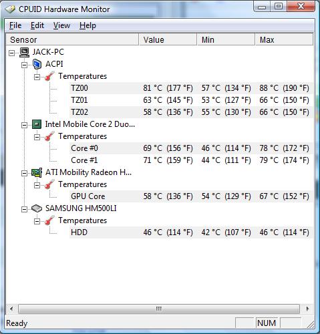Collapse the JACK-PC root node

pyautogui.click(x=11, y=53)
